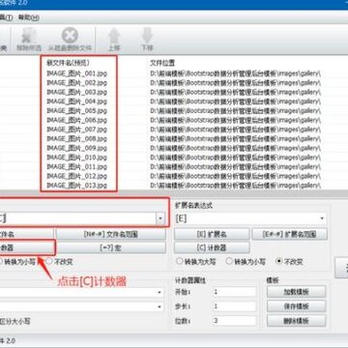Click the 加载模板 button

[296, 292]
